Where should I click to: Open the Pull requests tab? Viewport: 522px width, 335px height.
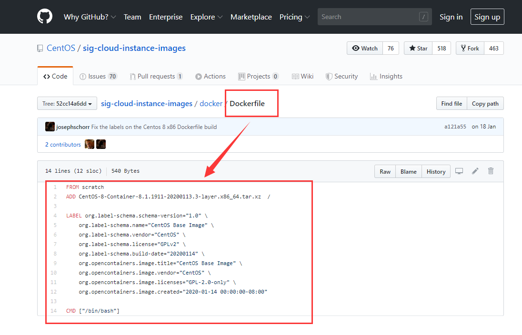(x=156, y=76)
